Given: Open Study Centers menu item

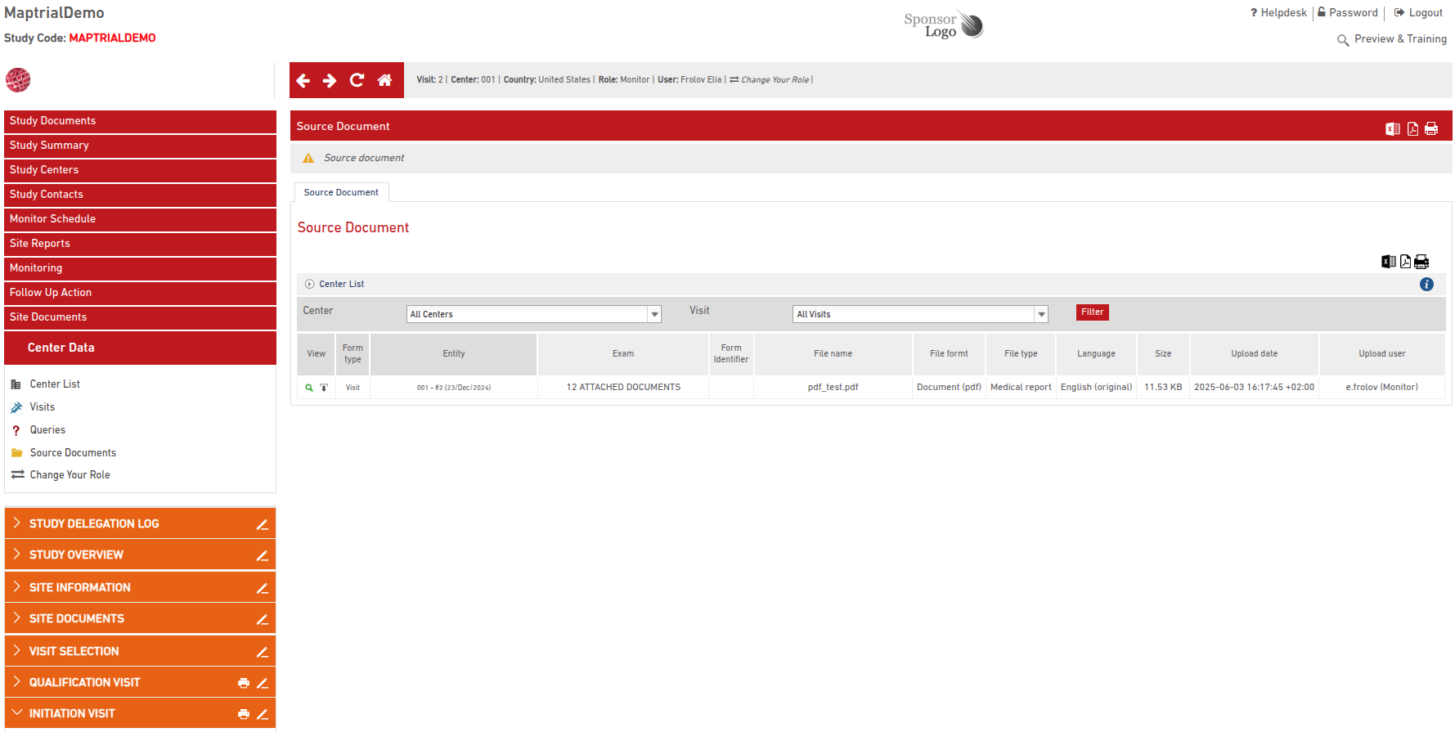Looking at the screenshot, I should [x=140, y=170].
